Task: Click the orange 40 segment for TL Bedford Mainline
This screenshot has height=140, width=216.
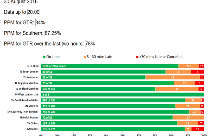Action: tap(177, 89)
